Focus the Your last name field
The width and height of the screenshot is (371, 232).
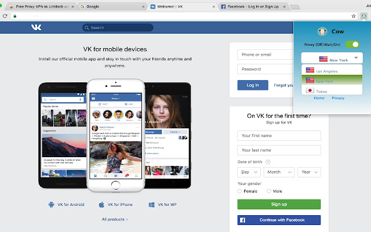coord(279,150)
